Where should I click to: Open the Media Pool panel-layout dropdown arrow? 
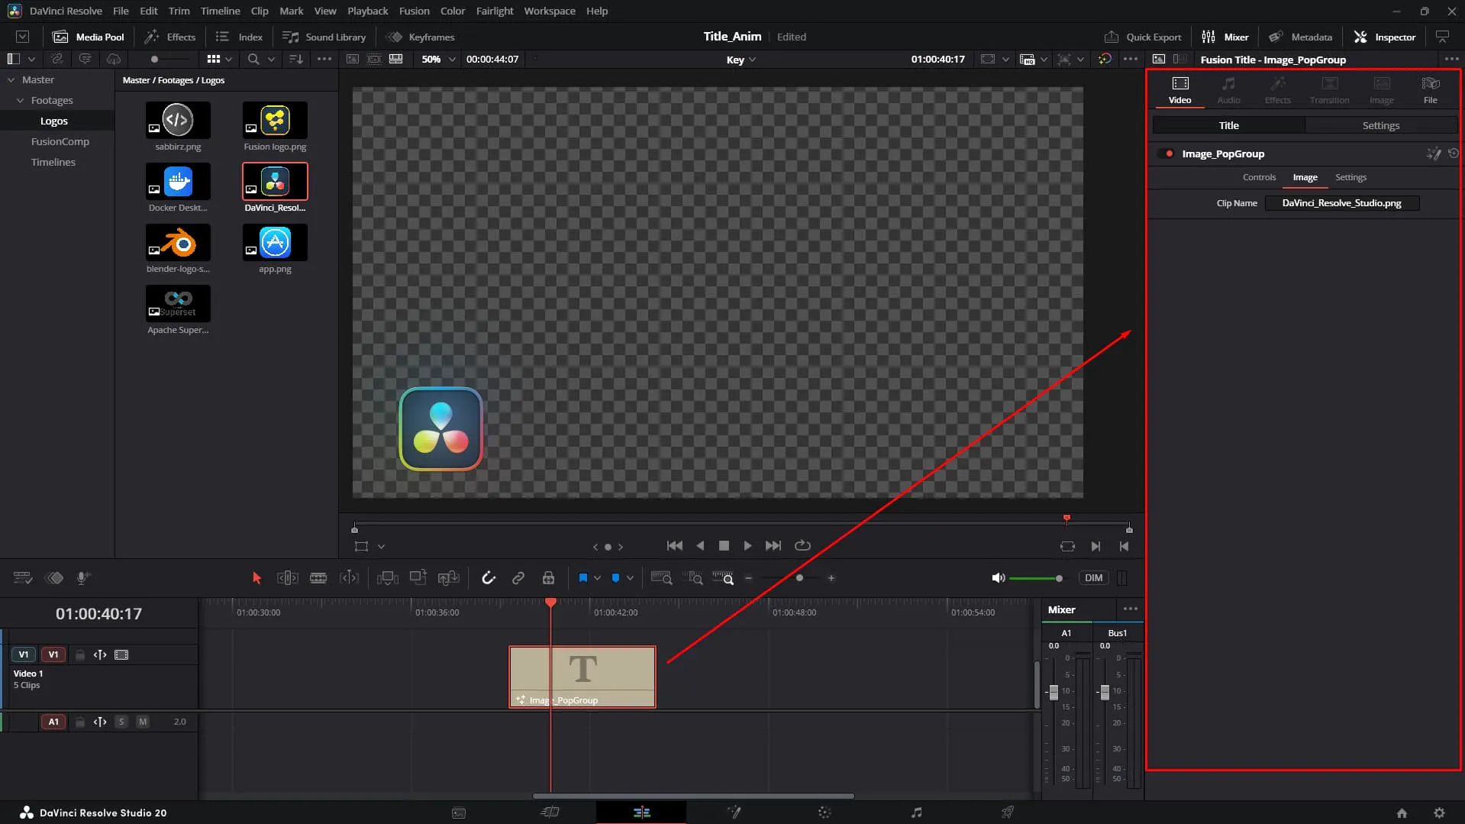tap(31, 59)
